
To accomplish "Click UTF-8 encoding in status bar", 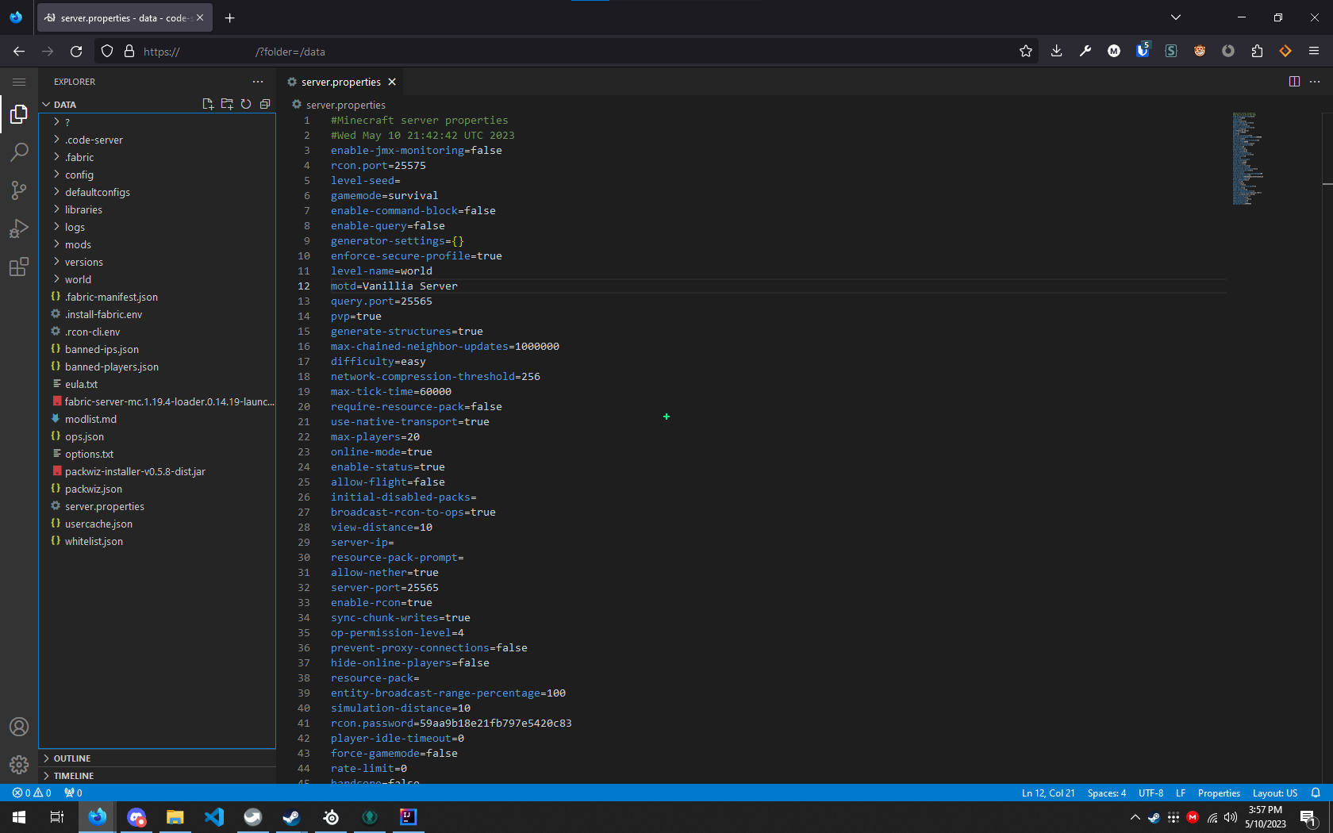I will click(1151, 793).
